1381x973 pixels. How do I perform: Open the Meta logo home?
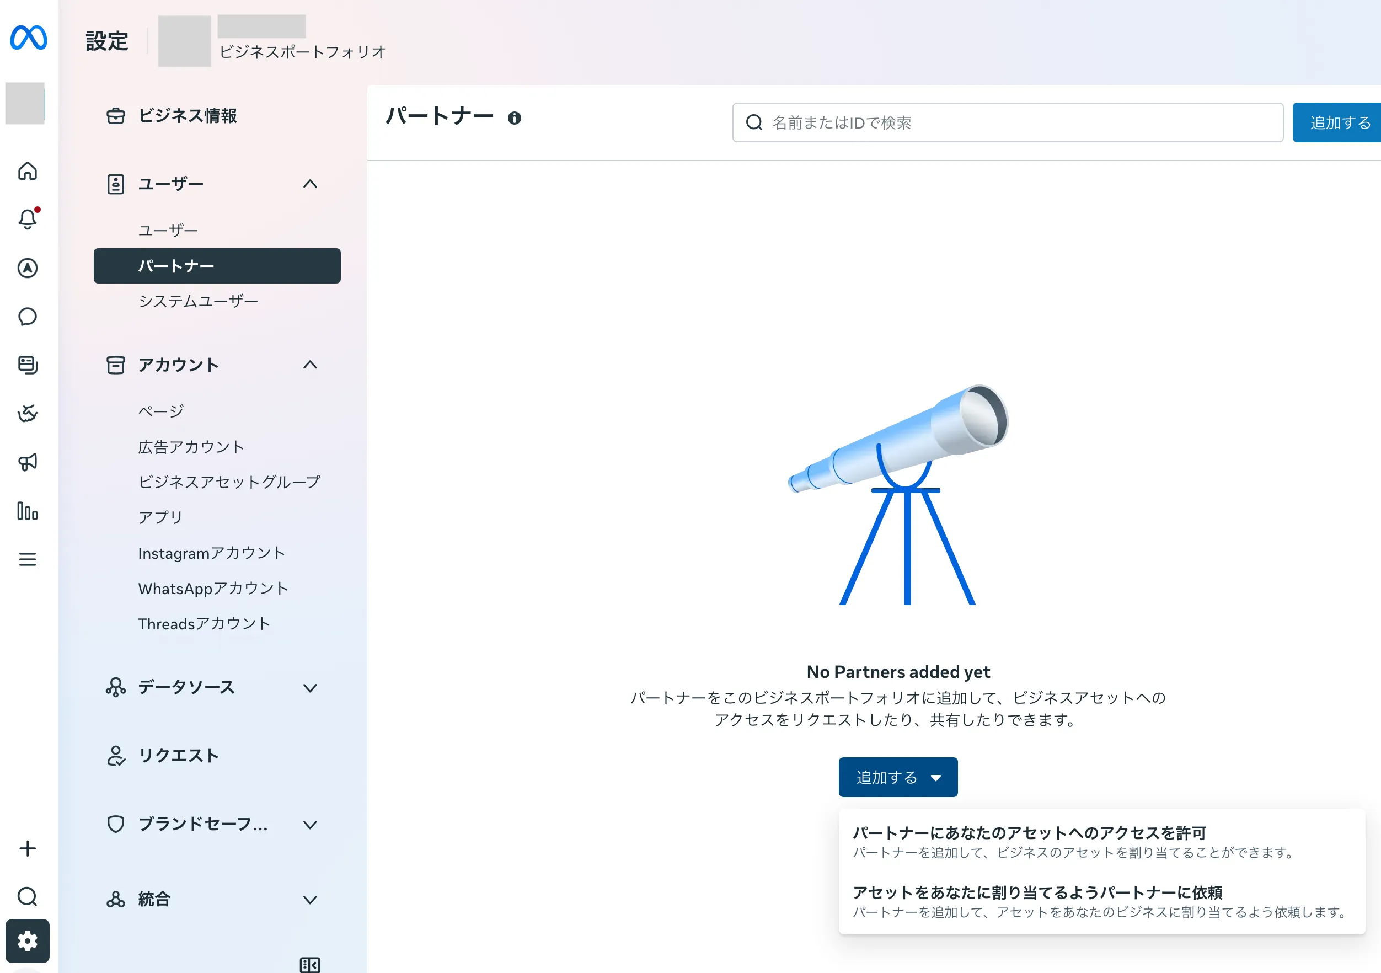coord(28,38)
